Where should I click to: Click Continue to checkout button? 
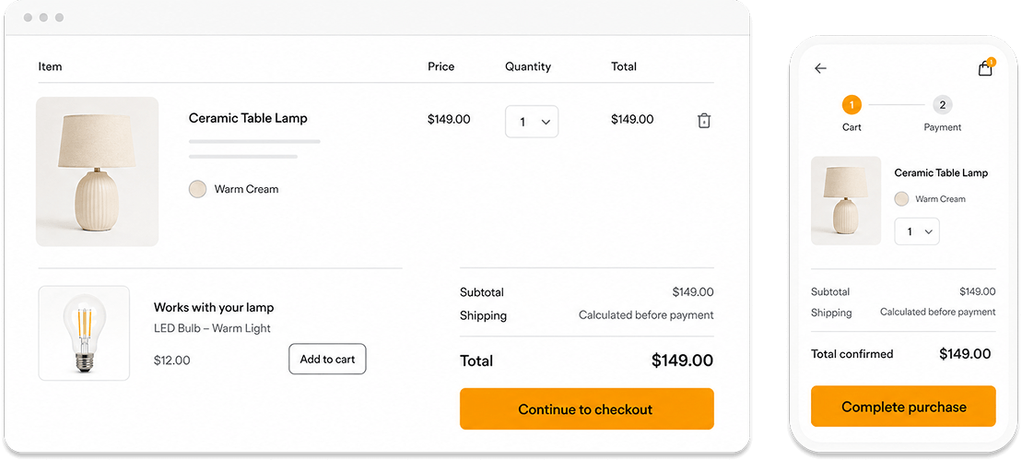click(x=587, y=408)
